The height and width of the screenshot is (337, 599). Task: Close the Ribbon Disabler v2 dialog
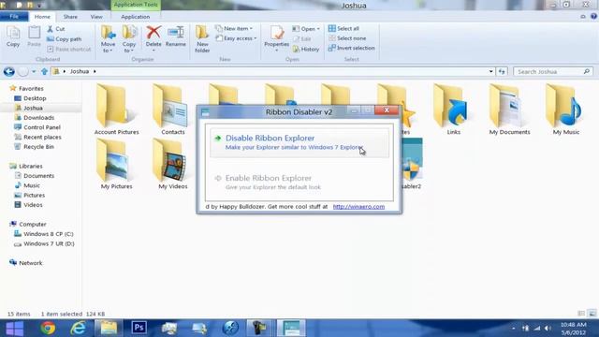click(x=387, y=110)
